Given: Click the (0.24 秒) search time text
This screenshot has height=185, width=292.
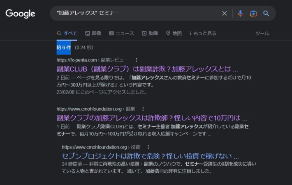Looking at the screenshot, I should click(84, 48).
